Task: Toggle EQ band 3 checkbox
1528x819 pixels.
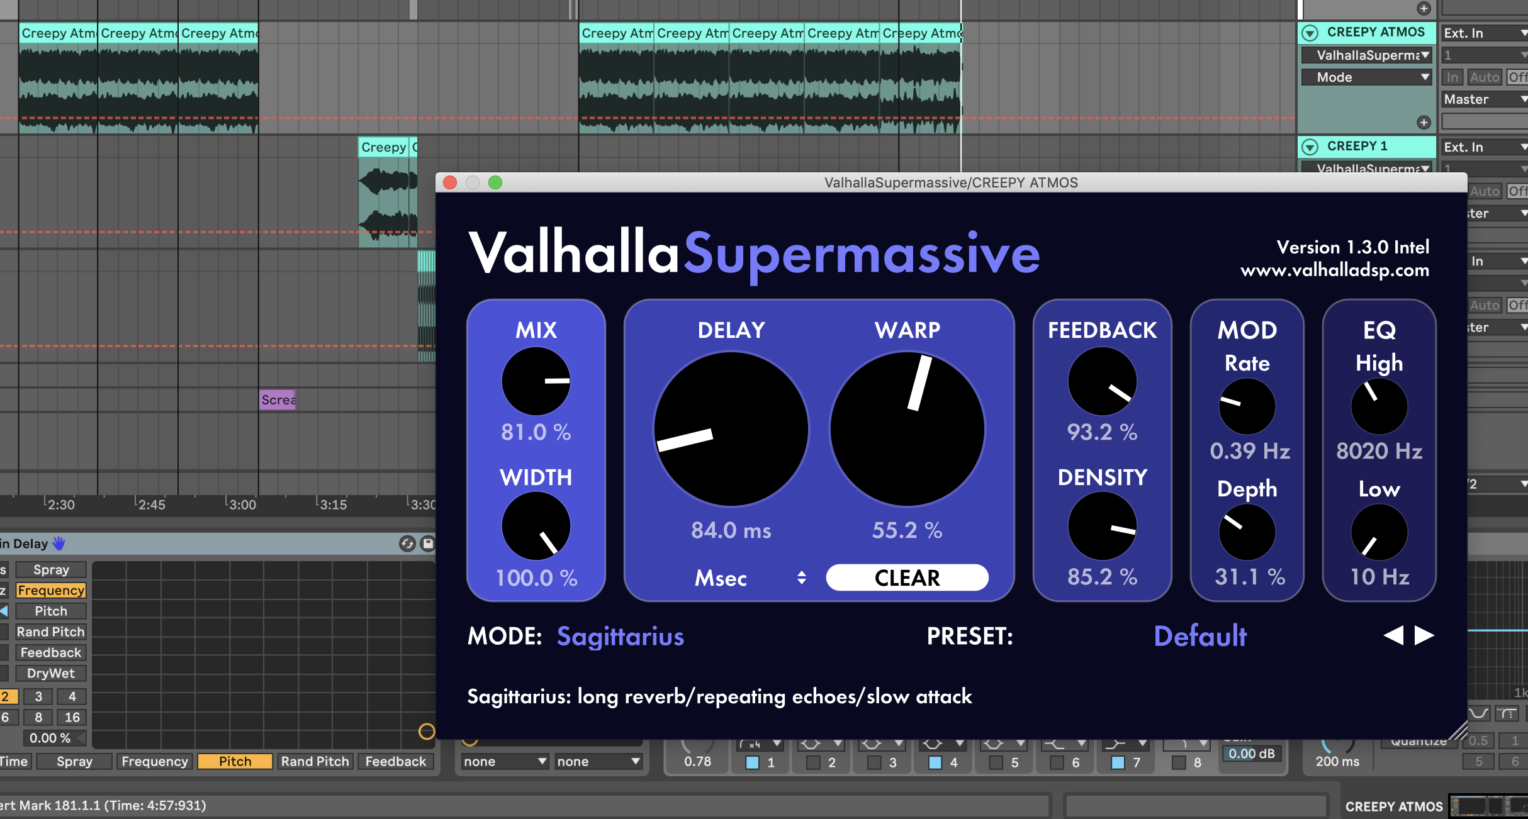Action: pyautogui.click(x=874, y=762)
